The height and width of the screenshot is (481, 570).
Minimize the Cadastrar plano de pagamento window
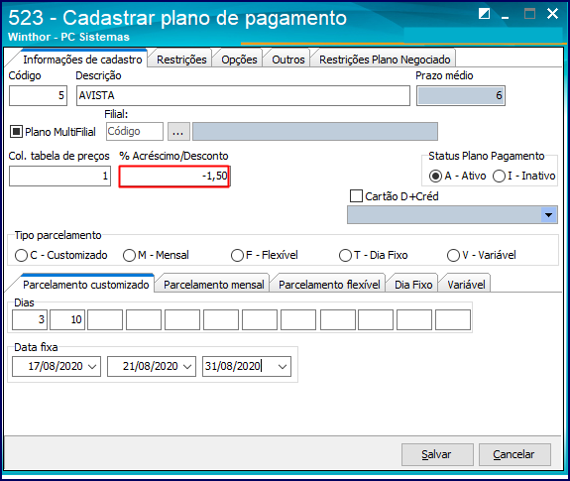(505, 15)
